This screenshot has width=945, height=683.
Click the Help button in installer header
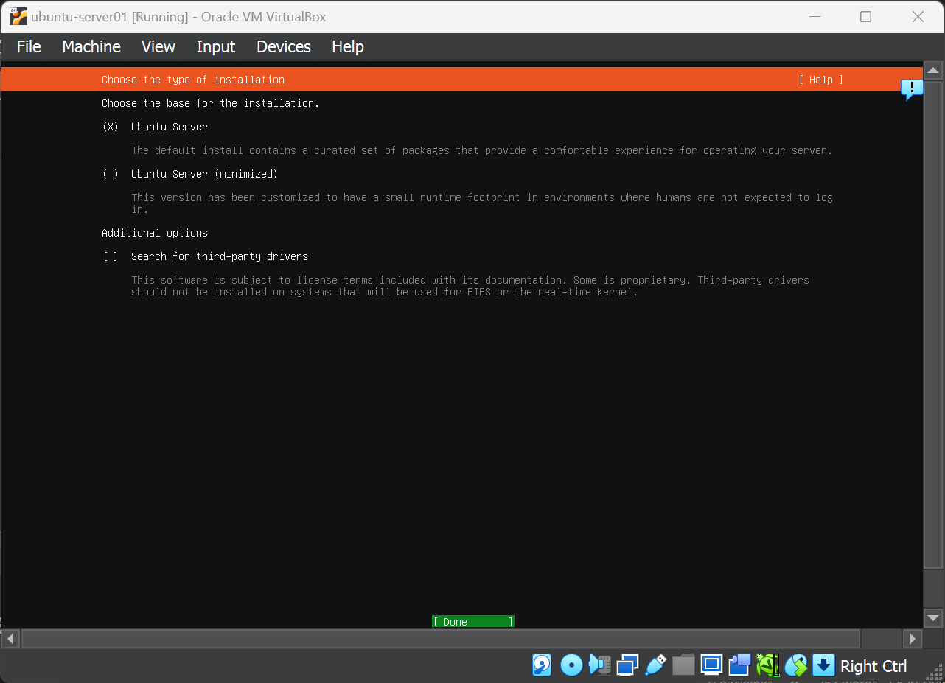pyautogui.click(x=820, y=80)
